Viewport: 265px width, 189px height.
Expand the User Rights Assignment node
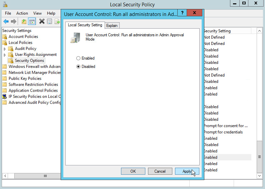tap(5, 55)
